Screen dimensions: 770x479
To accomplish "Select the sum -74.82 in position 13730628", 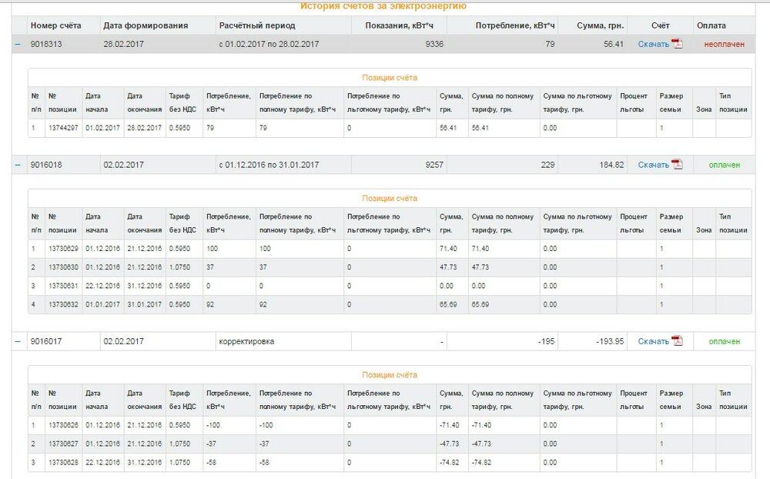I will 449,462.
